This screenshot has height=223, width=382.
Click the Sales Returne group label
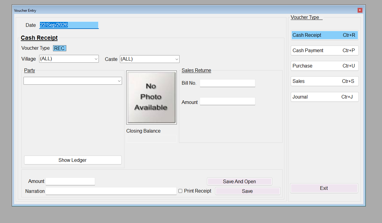click(x=196, y=71)
